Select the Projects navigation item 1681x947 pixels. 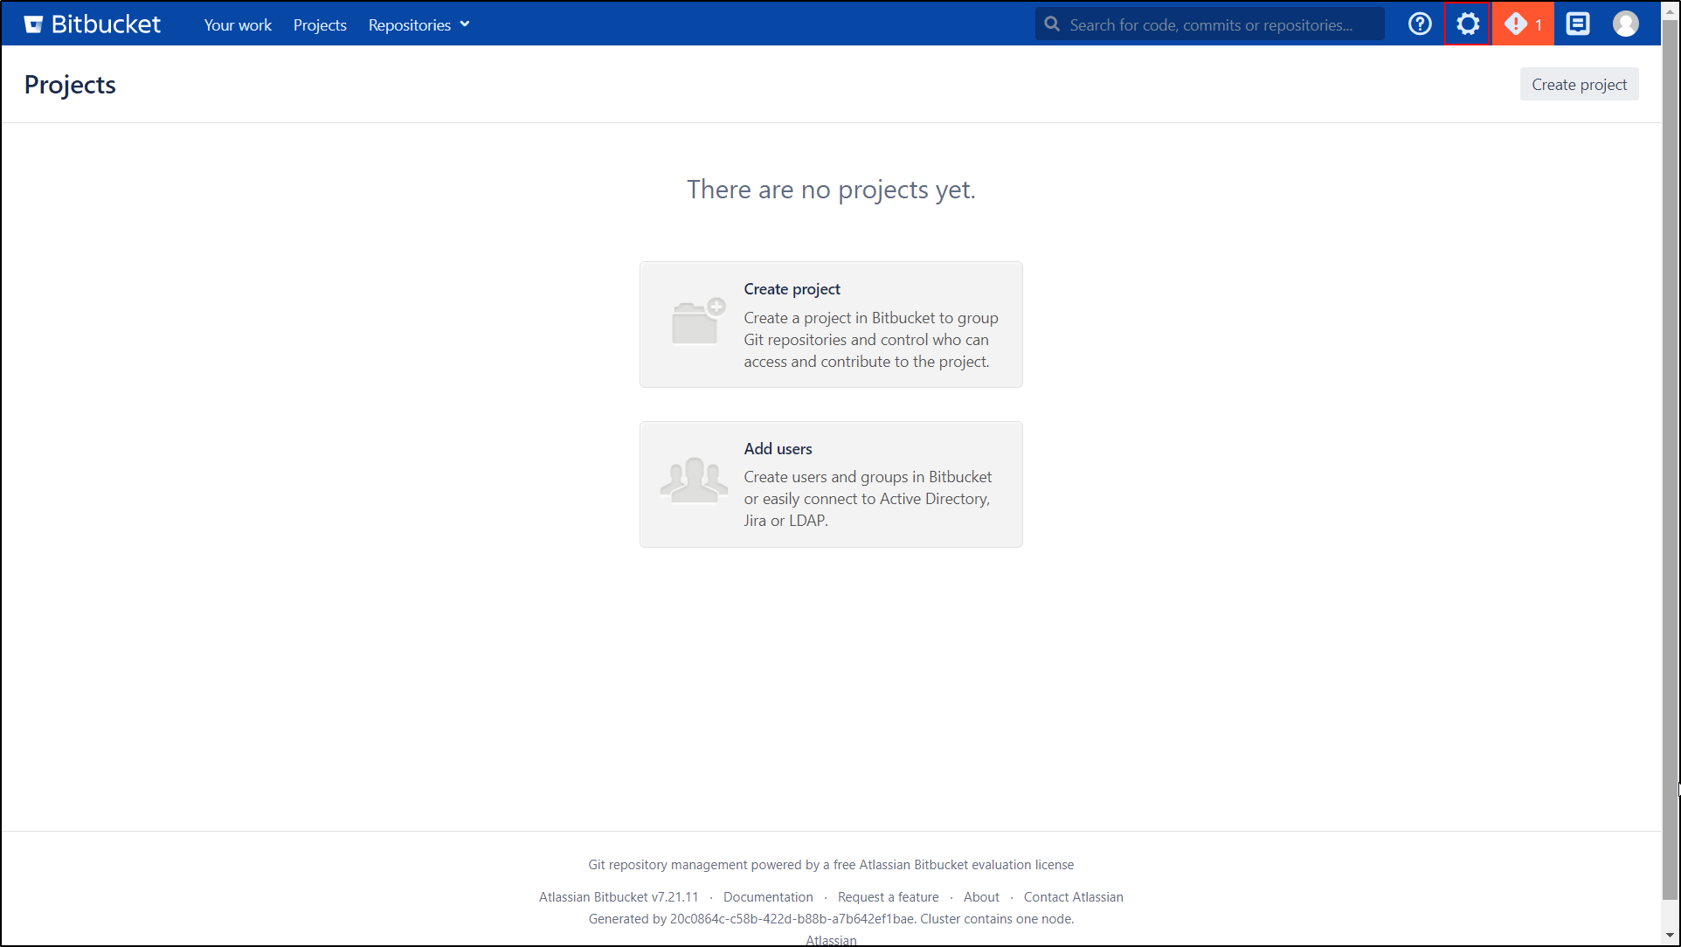pos(320,24)
